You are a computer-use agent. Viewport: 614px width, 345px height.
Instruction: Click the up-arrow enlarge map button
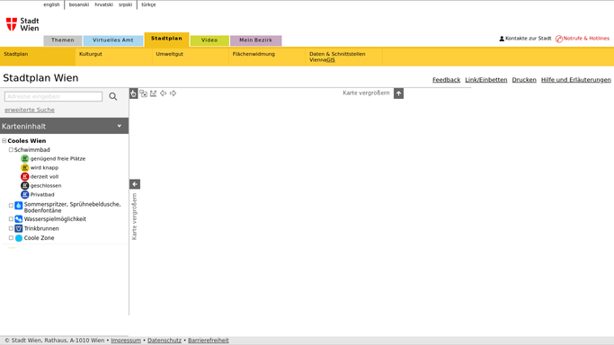398,93
